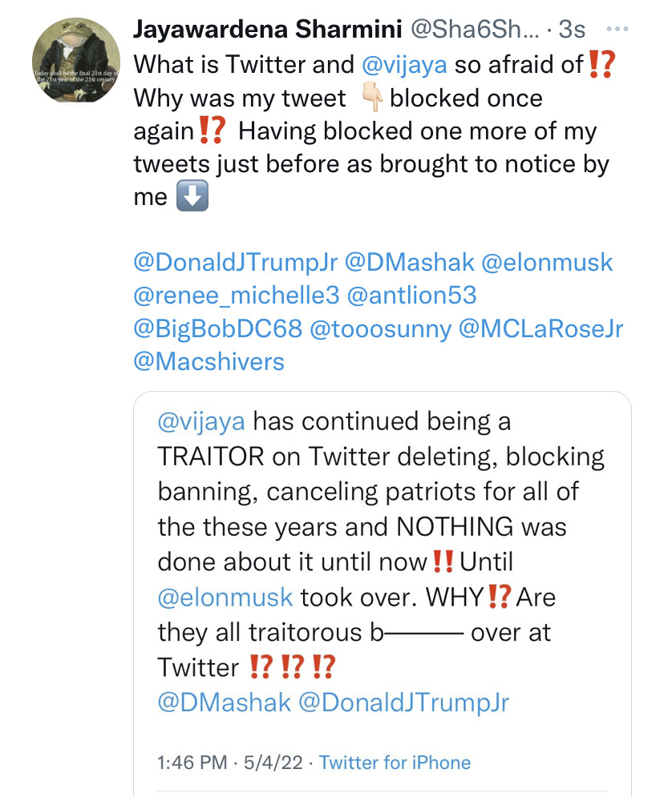Open Jayawardena Sharmini's profile name
Viewport: 664px width, 797px height.
pyautogui.click(x=268, y=30)
